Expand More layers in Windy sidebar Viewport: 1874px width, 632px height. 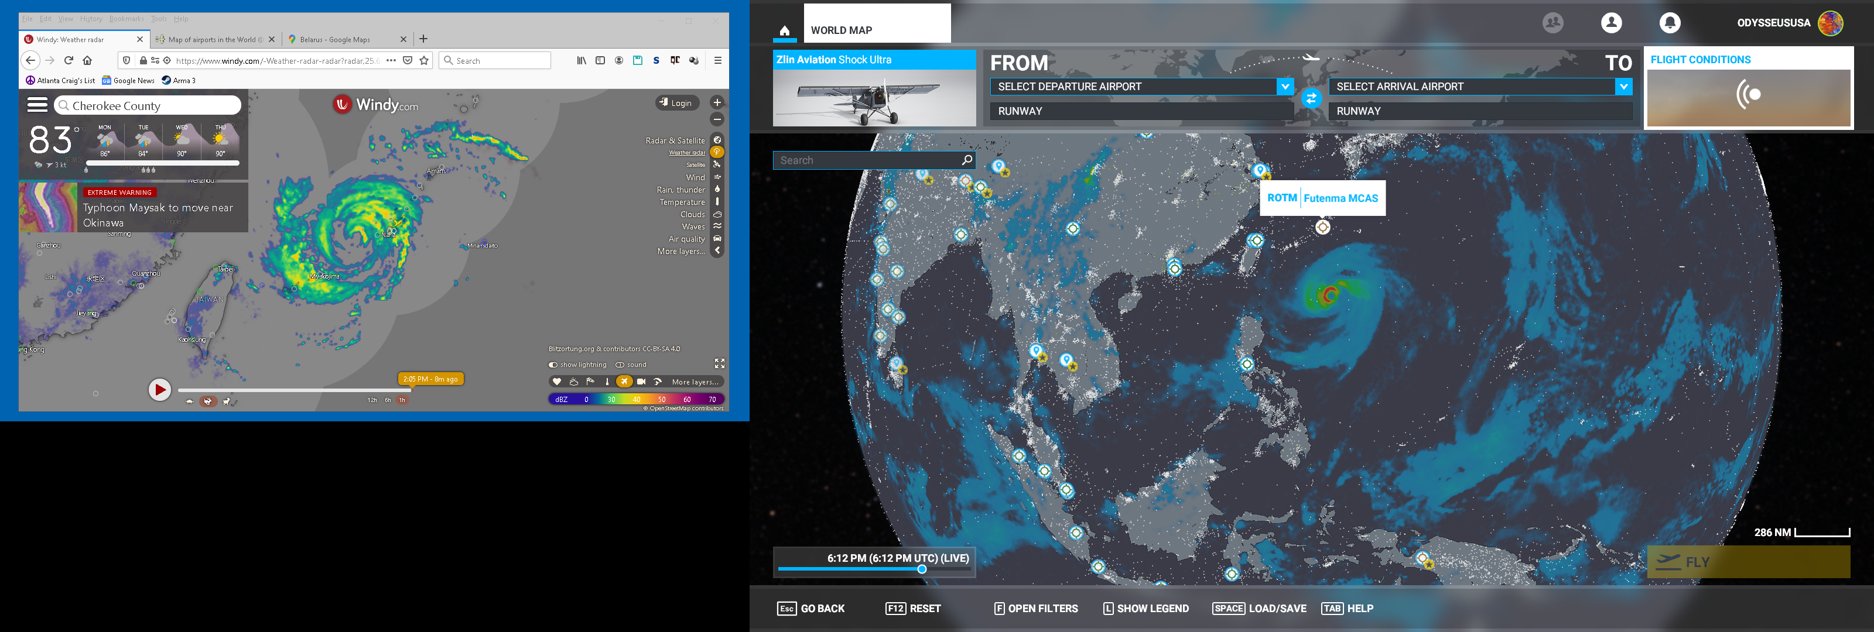(717, 251)
